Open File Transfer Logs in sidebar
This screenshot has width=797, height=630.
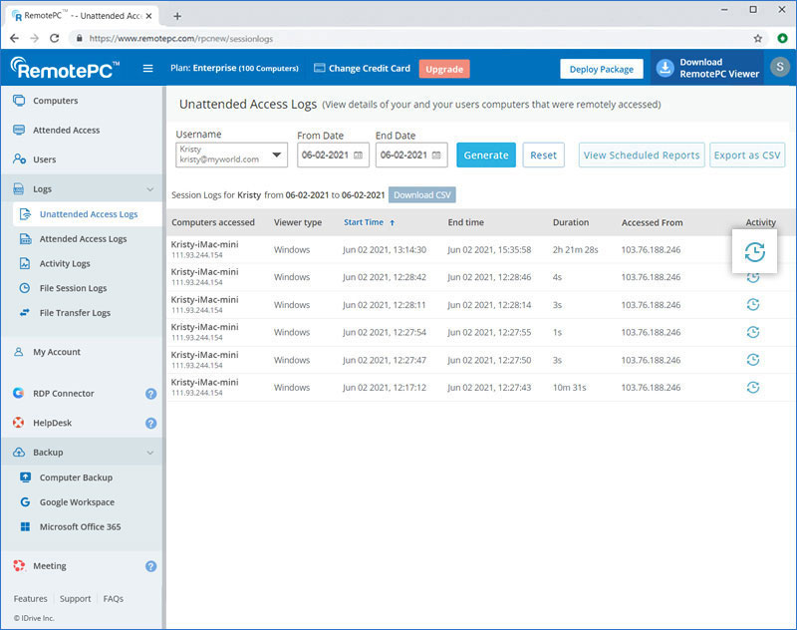[x=75, y=313]
